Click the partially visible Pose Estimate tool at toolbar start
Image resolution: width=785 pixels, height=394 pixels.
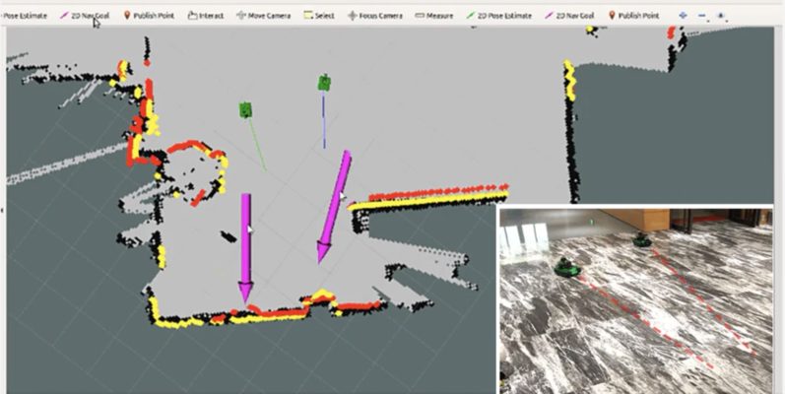click(24, 16)
